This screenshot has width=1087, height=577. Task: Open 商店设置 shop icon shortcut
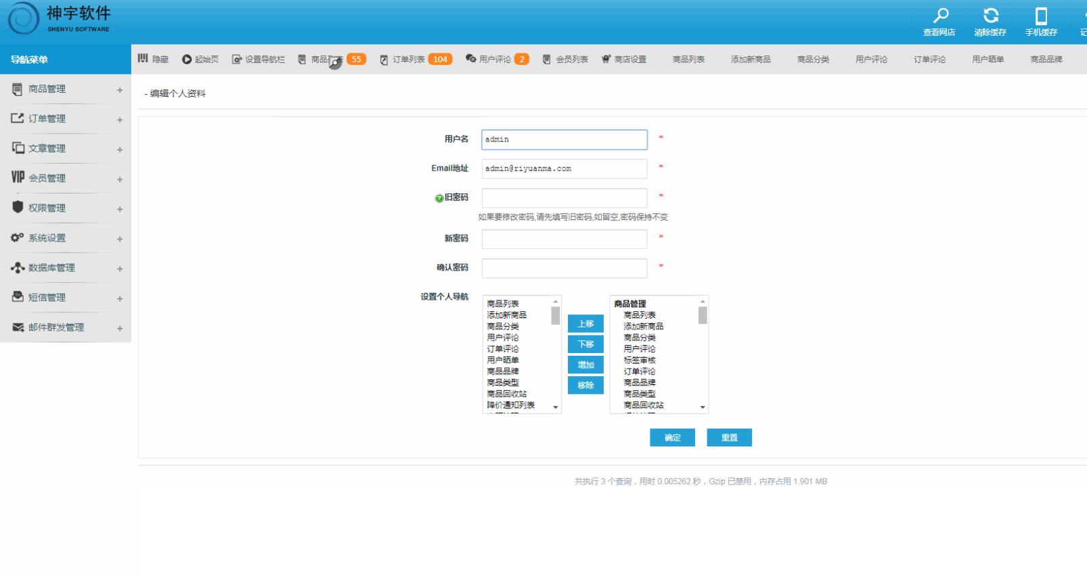click(623, 60)
